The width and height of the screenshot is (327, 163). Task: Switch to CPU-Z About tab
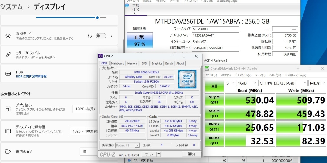(x=180, y=63)
